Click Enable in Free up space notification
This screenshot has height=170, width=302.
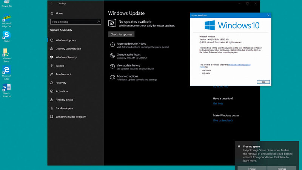pyautogui.click(x=252, y=168)
